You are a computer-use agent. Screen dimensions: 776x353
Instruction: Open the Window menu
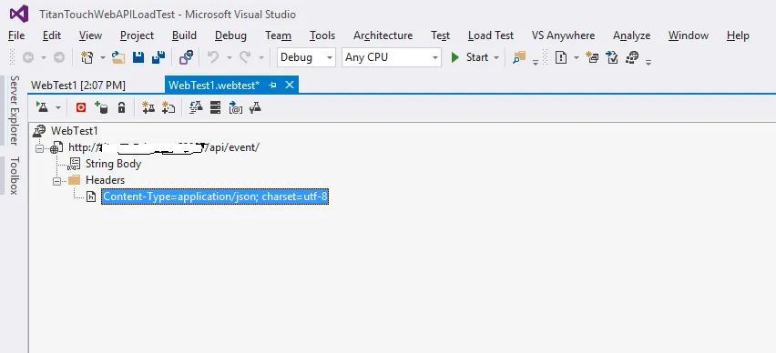pyautogui.click(x=689, y=35)
